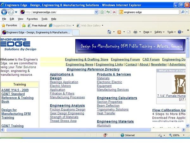Screen dimensions: 190x143
Task: Open the Home button dropdown arrow
Action: (114, 32)
